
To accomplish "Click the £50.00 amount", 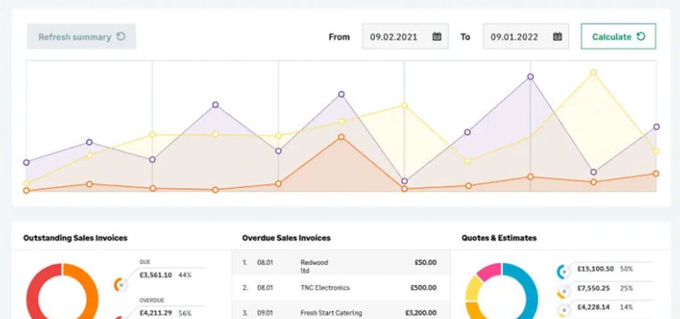I will (x=425, y=263).
